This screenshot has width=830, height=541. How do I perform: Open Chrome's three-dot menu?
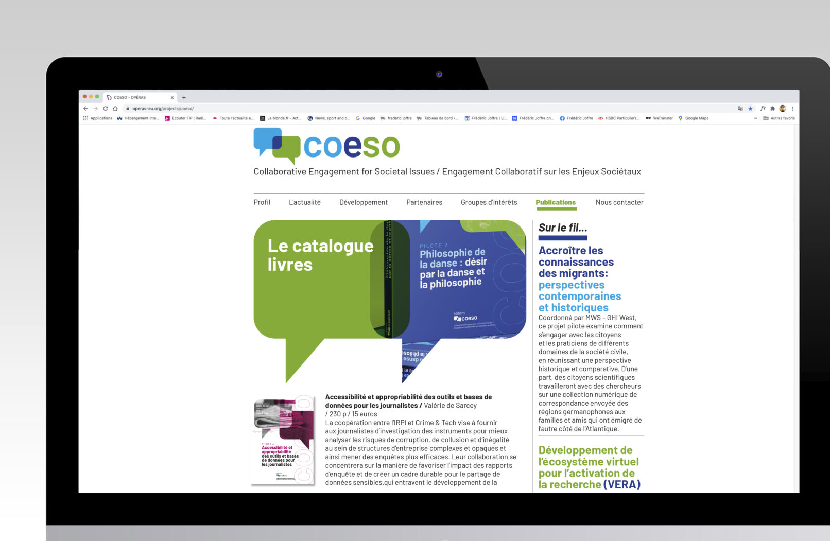(x=792, y=109)
